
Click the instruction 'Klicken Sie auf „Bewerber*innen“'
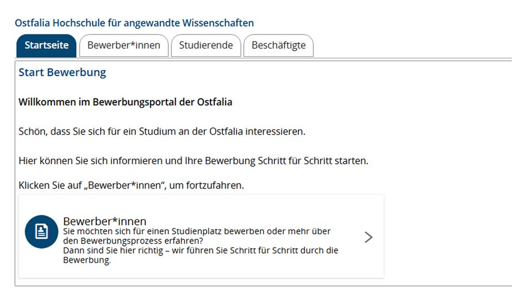[131, 185]
